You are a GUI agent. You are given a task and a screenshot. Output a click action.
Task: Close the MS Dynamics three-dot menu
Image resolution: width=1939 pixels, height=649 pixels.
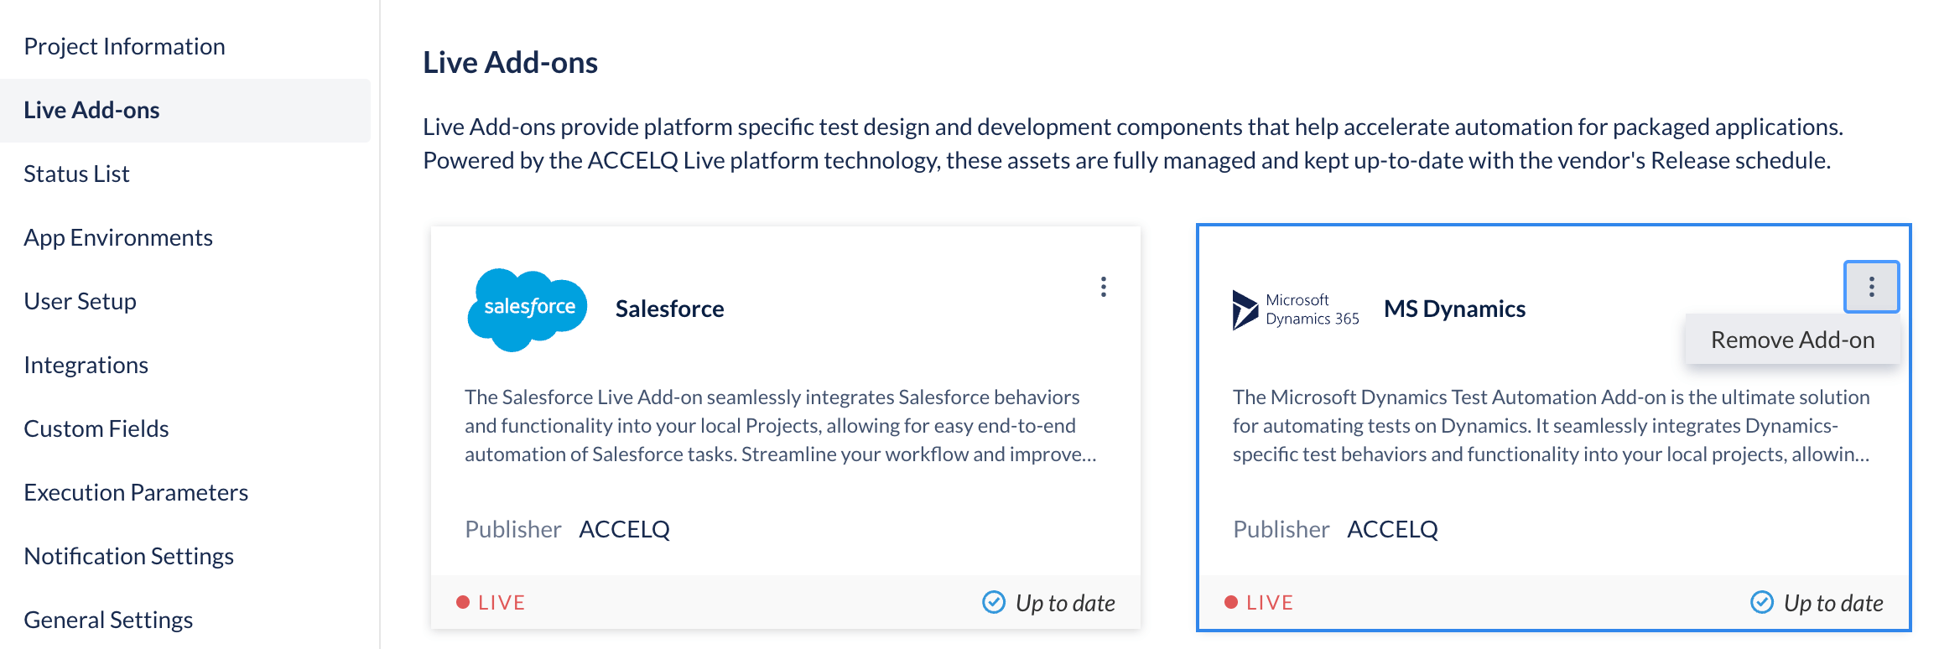coord(1870,287)
